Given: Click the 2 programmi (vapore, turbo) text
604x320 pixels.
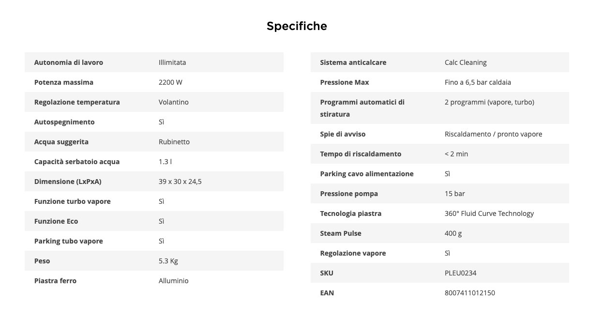Looking at the screenshot, I should pyautogui.click(x=489, y=102).
